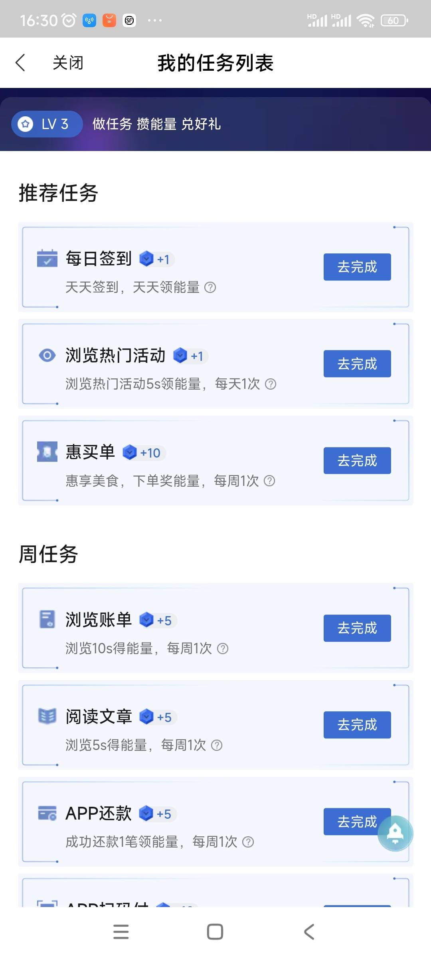The height and width of the screenshot is (959, 431).
Task: Tap 去完成 for 浏览账单 task
Action: 357,628
